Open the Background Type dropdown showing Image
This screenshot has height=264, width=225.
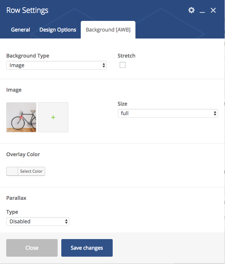tap(57, 65)
